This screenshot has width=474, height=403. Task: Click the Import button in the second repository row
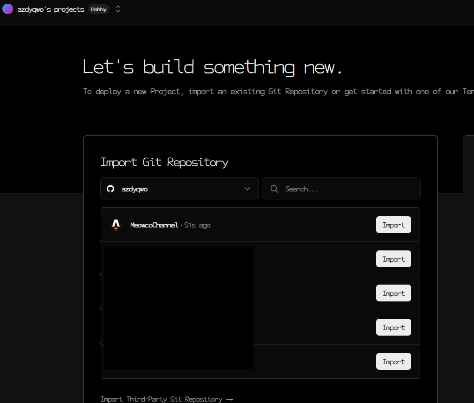tap(393, 259)
